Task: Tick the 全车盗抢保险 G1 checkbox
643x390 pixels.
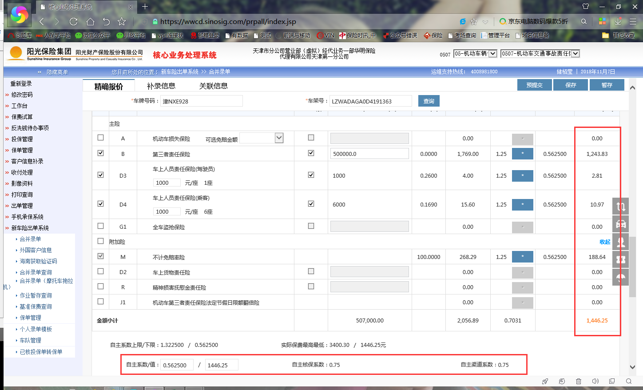Action: click(100, 226)
